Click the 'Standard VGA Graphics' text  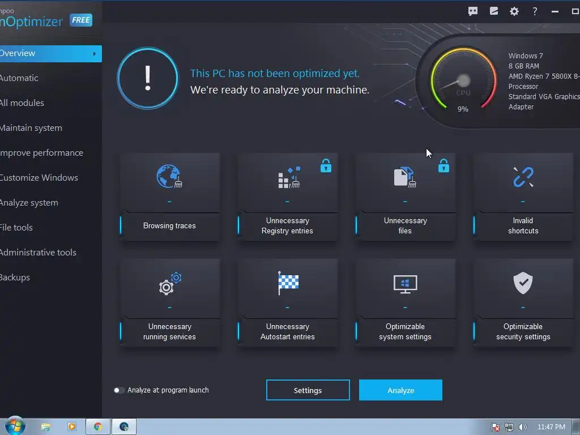544,96
